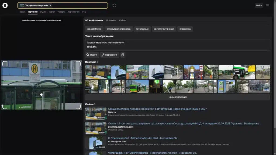
Task: Click the Перевести translate button
Action: pos(109,55)
